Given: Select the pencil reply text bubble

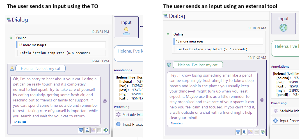Looking at the screenshot, I should coord(212,99).
